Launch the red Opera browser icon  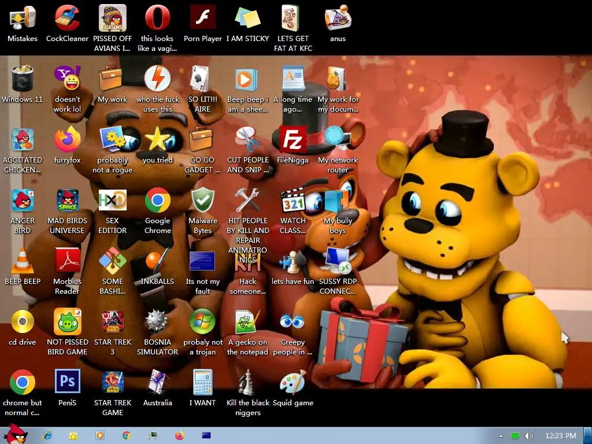point(157,18)
